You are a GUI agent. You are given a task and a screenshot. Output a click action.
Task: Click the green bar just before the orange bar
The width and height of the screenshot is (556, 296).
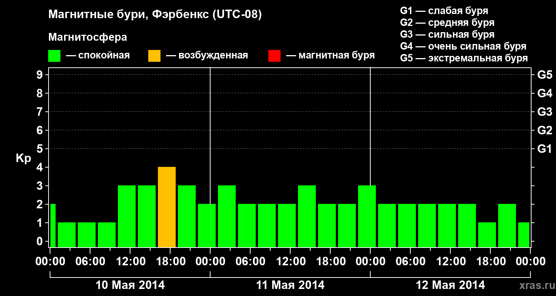click(x=147, y=216)
